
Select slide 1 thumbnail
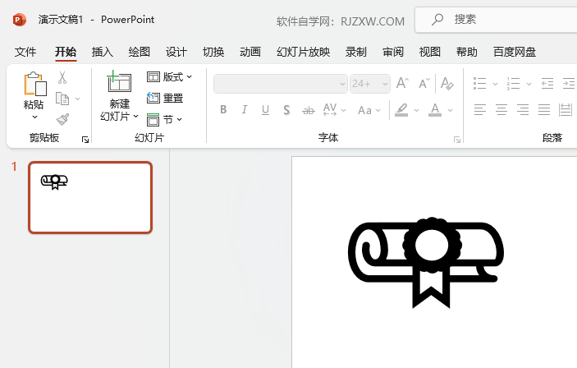click(x=90, y=197)
